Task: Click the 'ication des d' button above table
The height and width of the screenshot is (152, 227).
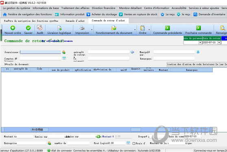Action: (175, 64)
